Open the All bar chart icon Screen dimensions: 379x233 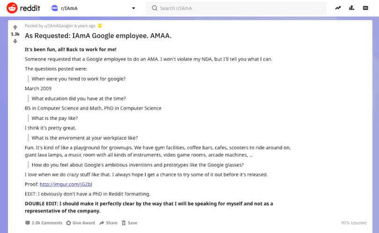point(352,8)
